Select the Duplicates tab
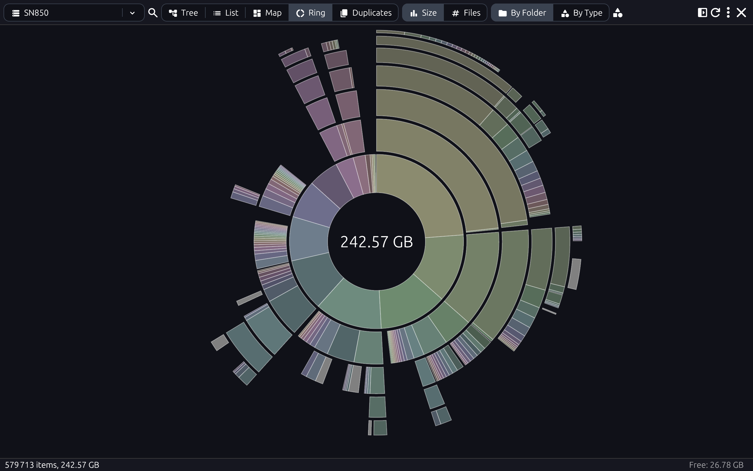The height and width of the screenshot is (471, 753). point(365,12)
